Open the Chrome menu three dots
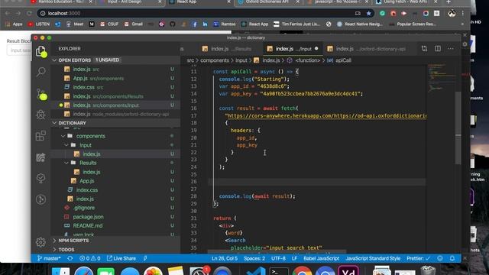 (x=463, y=14)
